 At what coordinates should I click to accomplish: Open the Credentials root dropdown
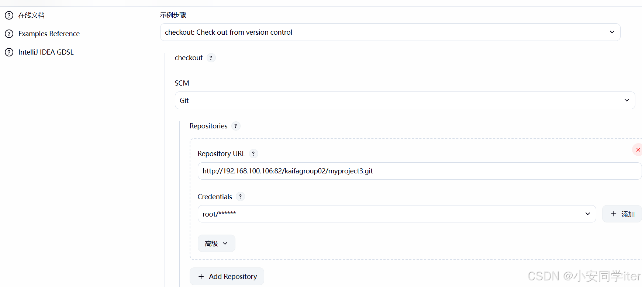[x=397, y=214]
